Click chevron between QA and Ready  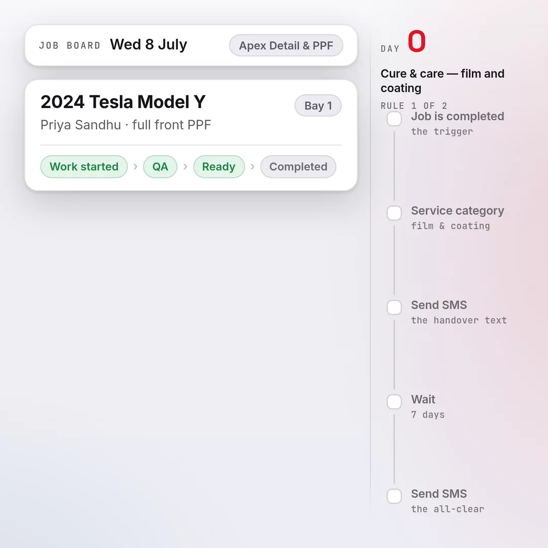coord(186,167)
